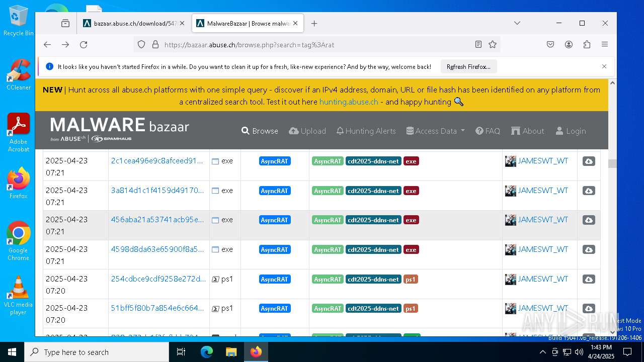Download sample 2c1cea496e9c8afceed91

(589, 161)
